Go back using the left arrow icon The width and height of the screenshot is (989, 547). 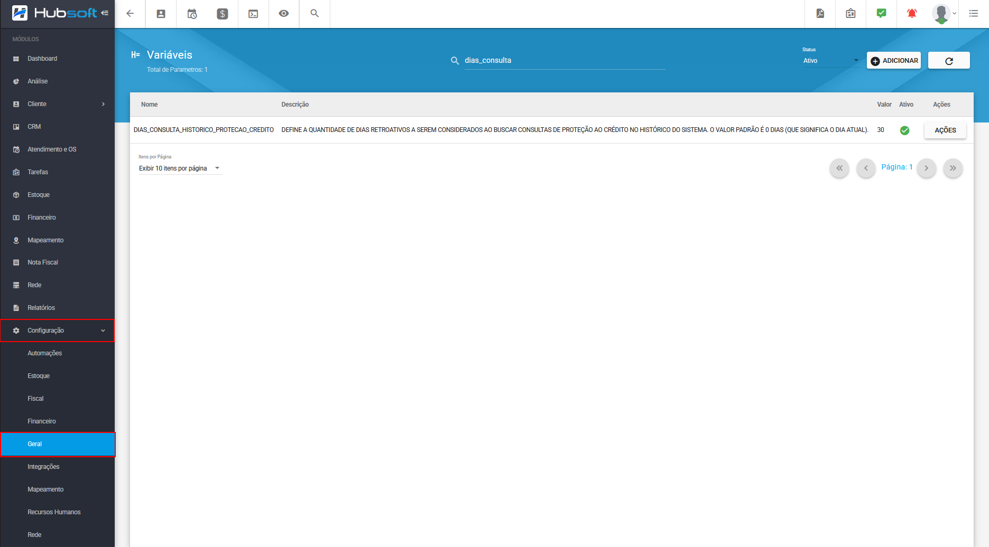coord(130,14)
